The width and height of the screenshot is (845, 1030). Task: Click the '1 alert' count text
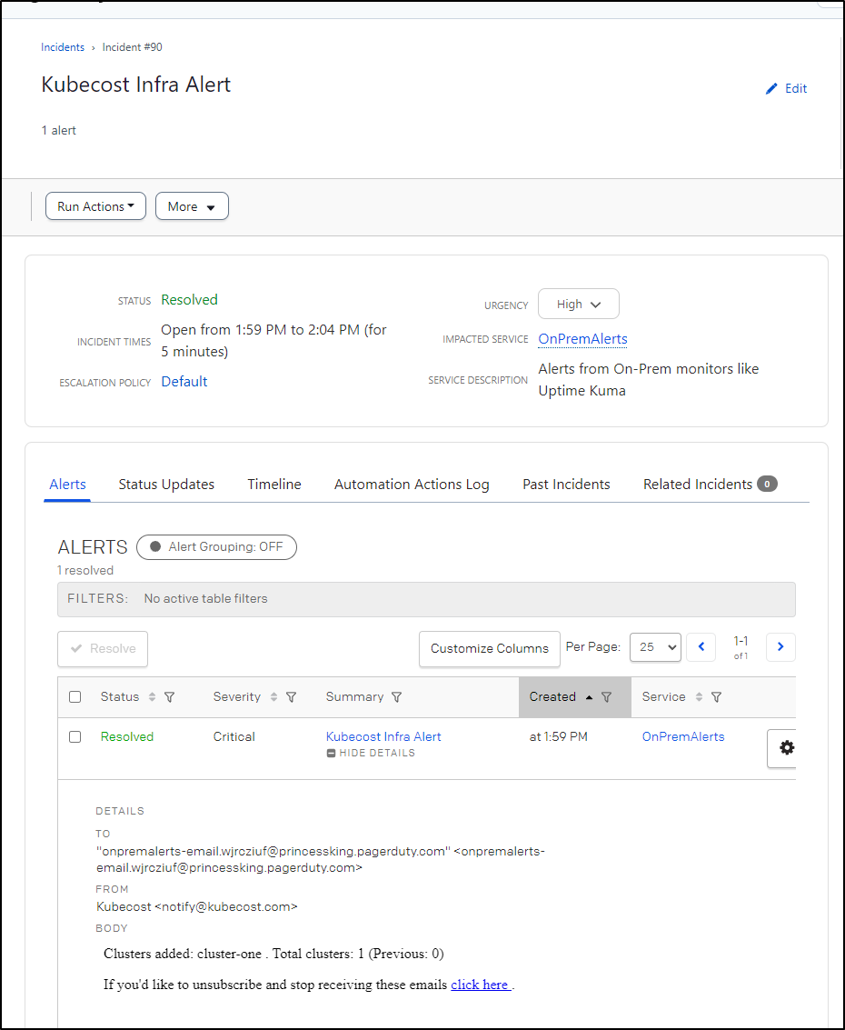58,130
